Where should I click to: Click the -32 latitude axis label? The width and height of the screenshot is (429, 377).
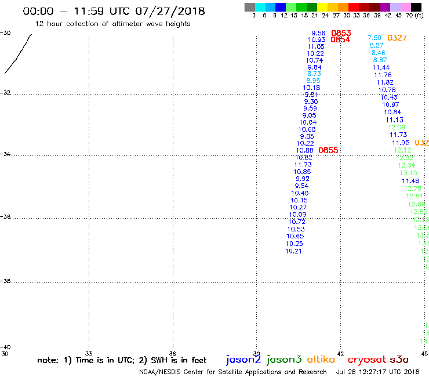(5, 93)
